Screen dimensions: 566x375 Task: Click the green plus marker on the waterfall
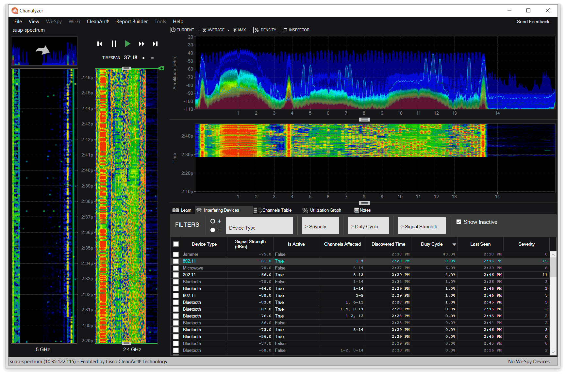(x=161, y=68)
